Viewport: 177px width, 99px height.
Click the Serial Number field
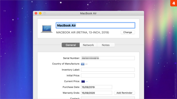click(108, 58)
